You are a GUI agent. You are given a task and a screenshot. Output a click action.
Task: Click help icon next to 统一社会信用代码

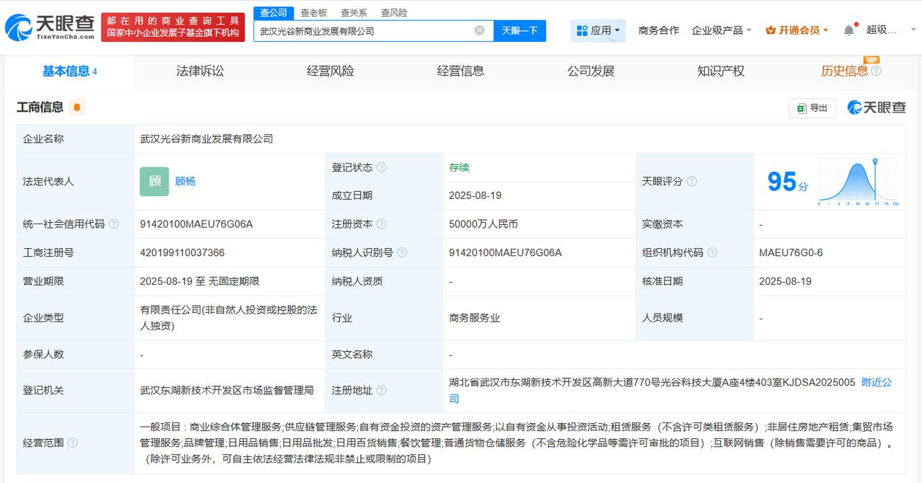click(x=114, y=224)
